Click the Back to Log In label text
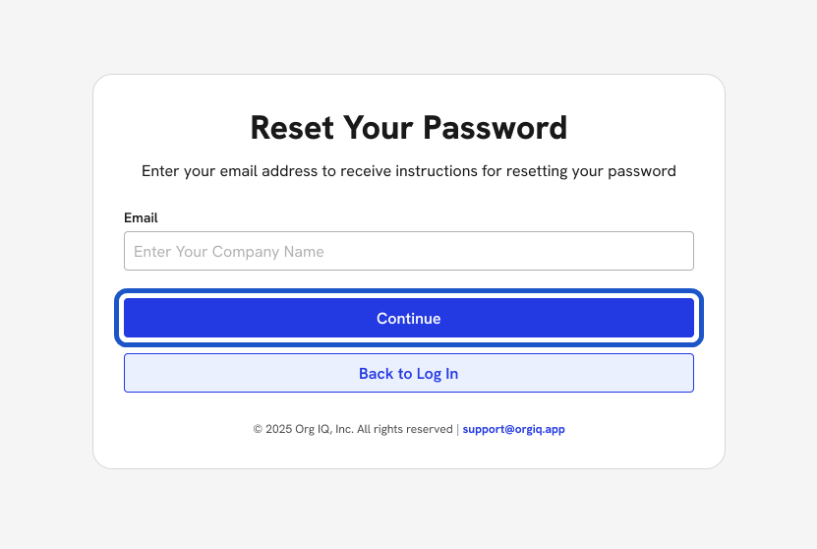The image size is (817, 549). [408, 374]
